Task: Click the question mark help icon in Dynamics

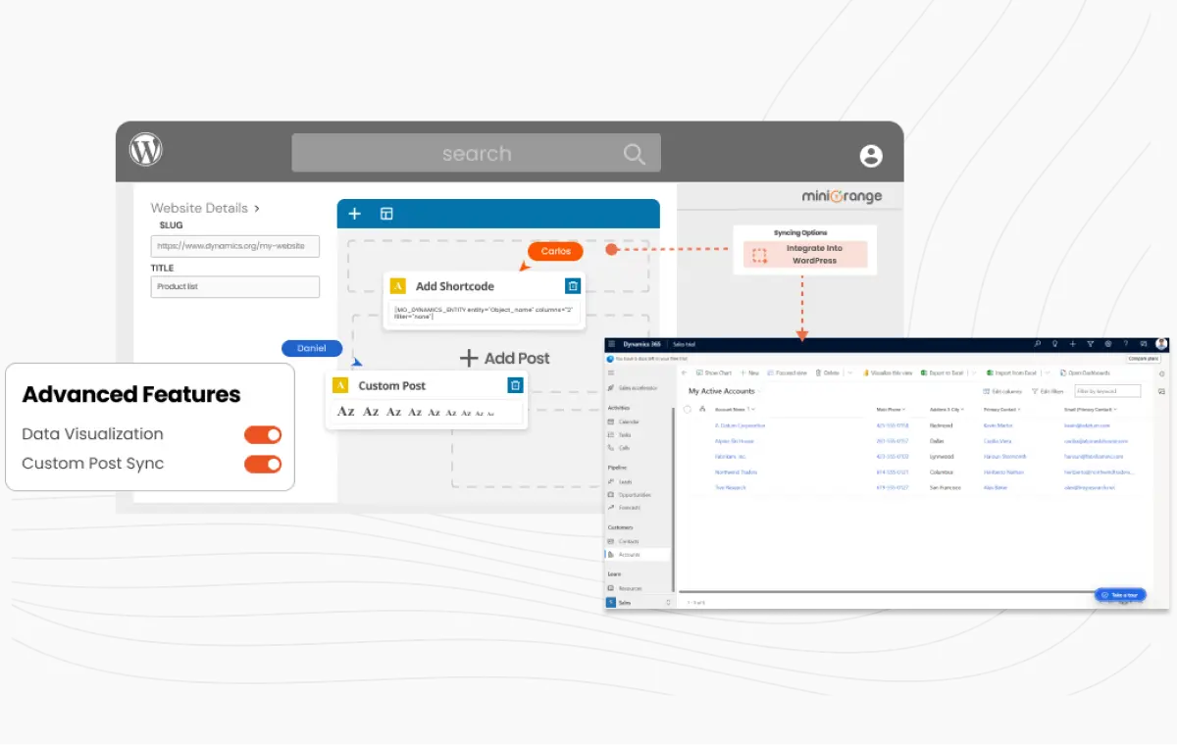Action: [1126, 344]
